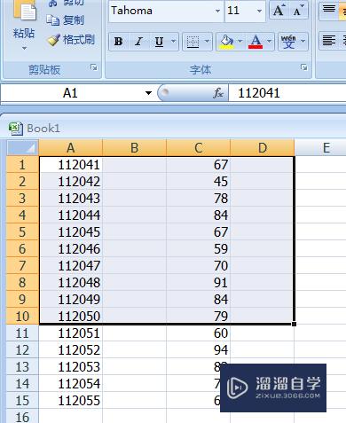Open the font name dropdown arrow
The width and height of the screenshot is (346, 423).
(218, 11)
